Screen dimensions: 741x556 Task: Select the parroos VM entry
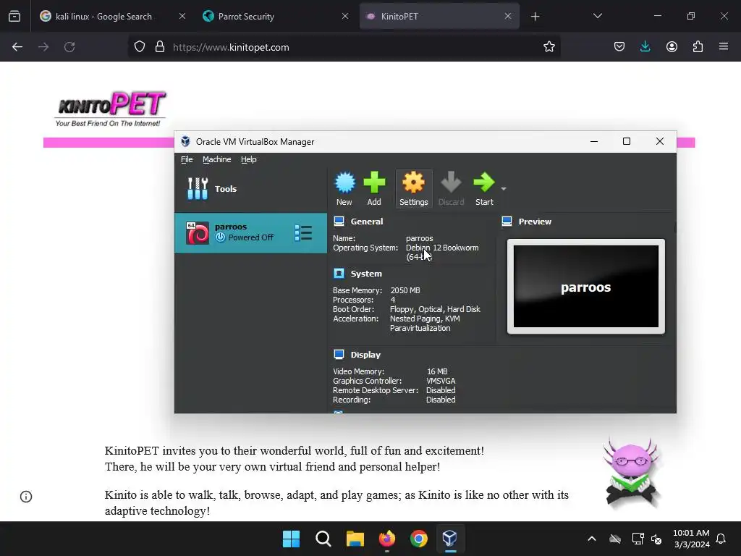pyautogui.click(x=250, y=232)
